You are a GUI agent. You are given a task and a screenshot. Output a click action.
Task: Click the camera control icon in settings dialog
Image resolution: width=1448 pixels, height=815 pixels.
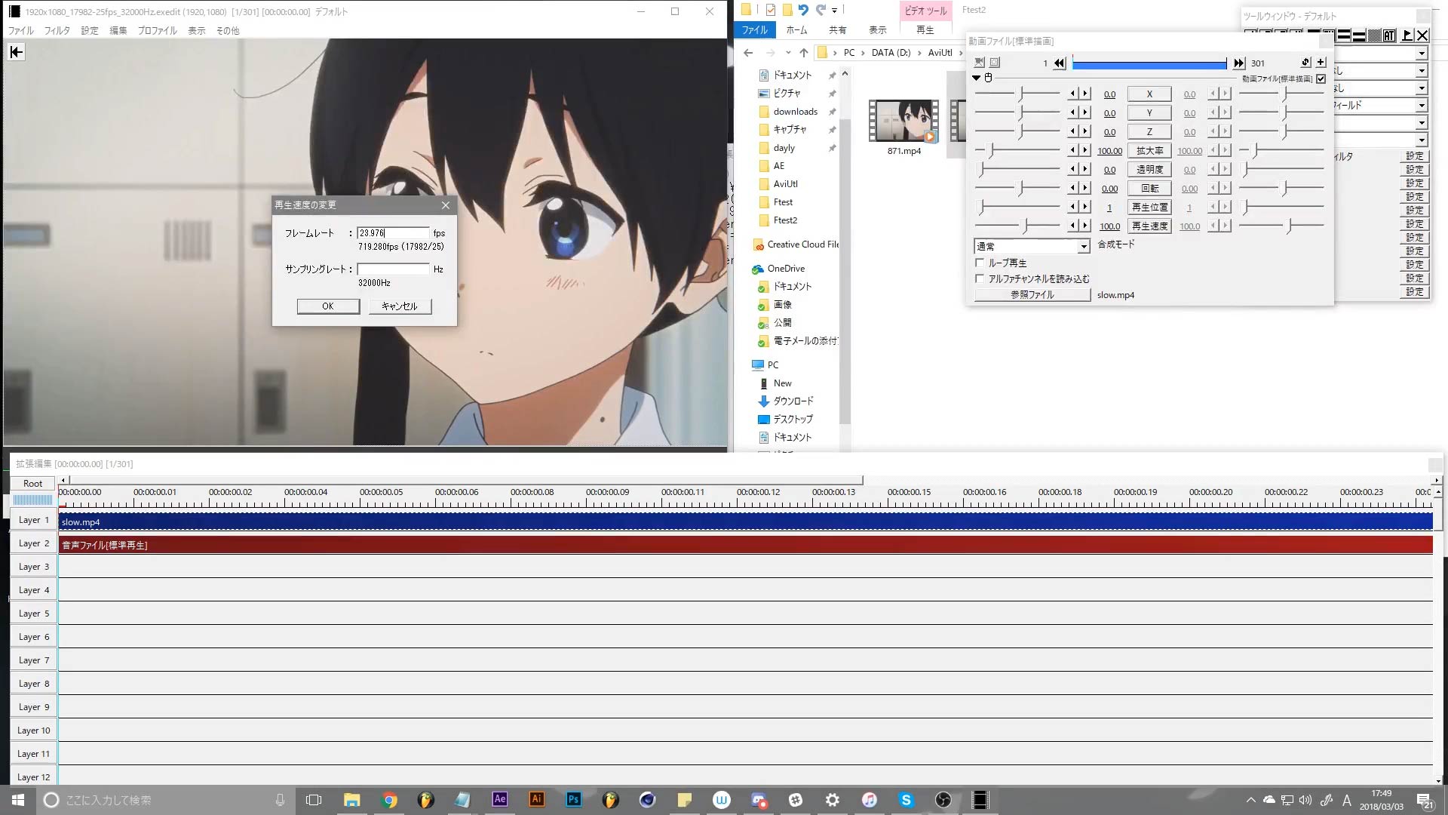point(979,63)
